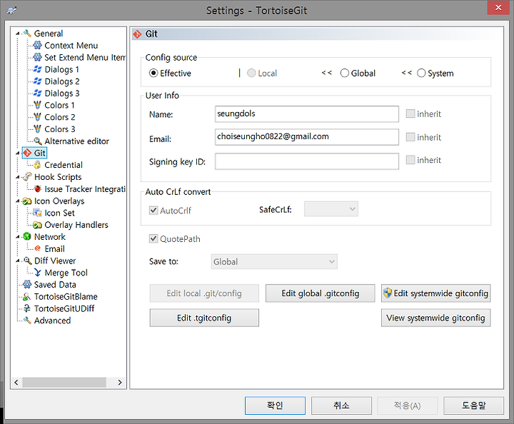514x424 pixels.
Task: Select the Global config source radio button
Action: tap(345, 73)
